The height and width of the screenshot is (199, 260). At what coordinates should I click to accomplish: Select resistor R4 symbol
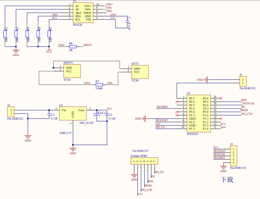pos(38,34)
